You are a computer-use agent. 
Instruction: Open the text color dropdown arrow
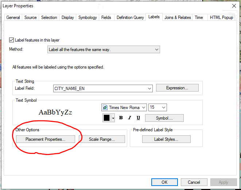113,118
